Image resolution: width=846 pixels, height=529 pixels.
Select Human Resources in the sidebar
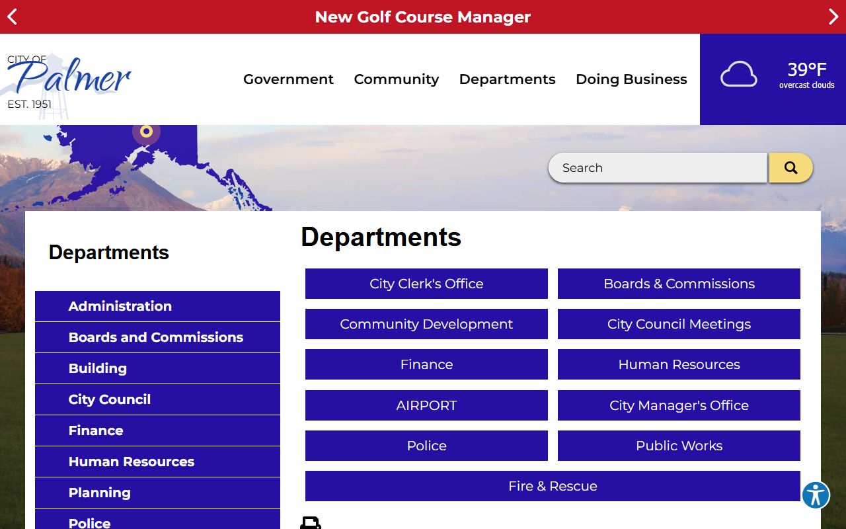click(x=157, y=462)
